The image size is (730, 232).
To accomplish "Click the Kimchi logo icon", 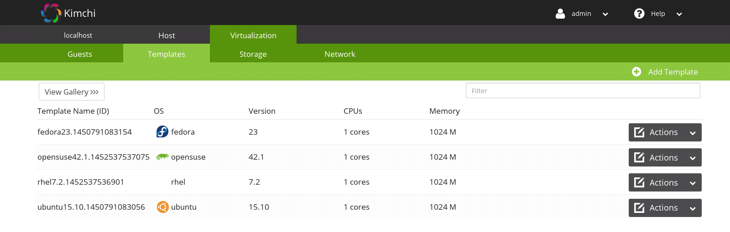I will (x=51, y=13).
